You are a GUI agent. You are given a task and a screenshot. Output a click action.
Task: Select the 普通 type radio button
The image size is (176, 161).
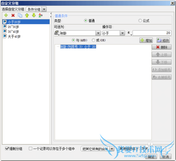click(86, 21)
